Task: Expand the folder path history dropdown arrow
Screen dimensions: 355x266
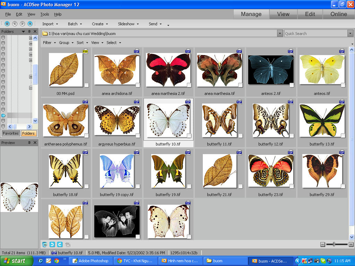Action: (x=280, y=34)
